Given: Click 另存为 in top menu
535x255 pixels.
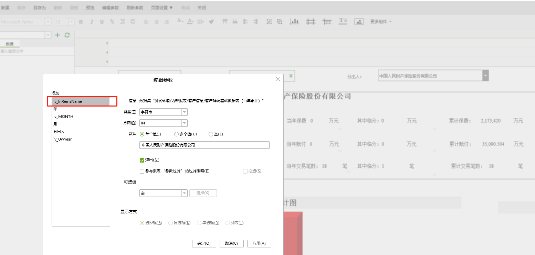Looking at the screenshot, I should point(39,8).
